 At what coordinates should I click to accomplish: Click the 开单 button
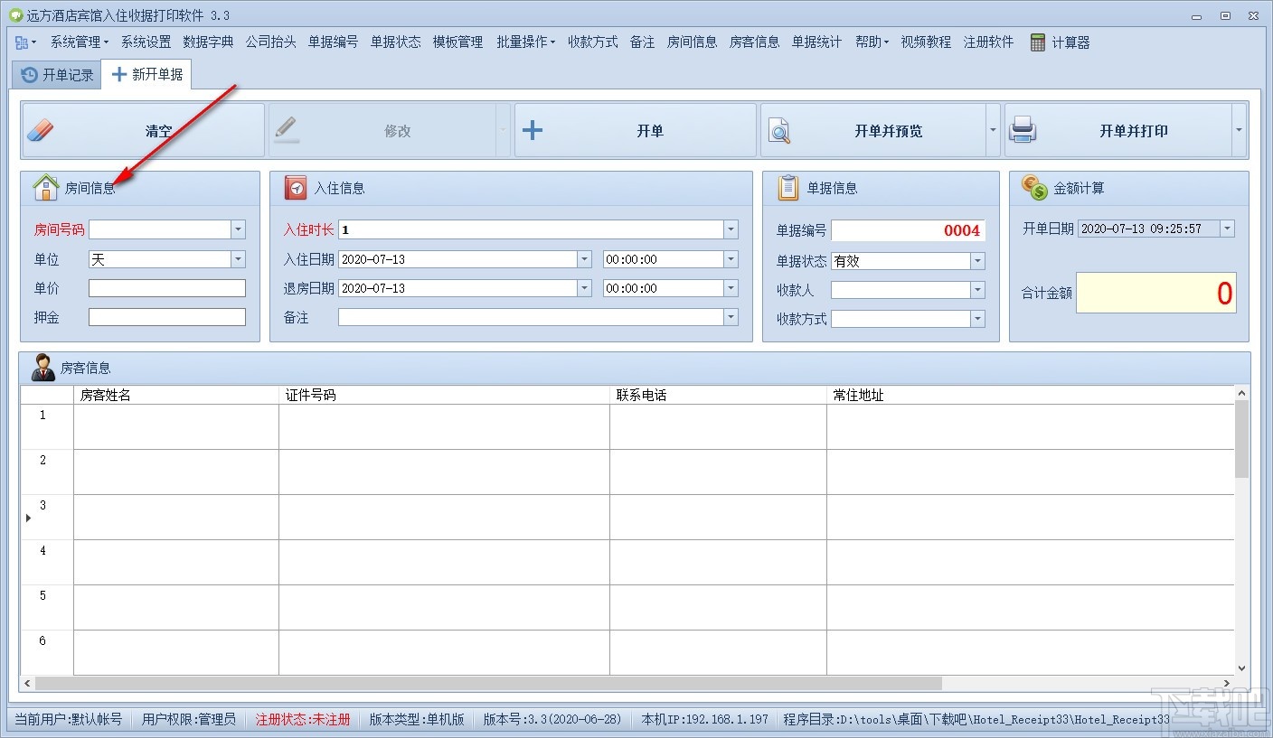pyautogui.click(x=636, y=131)
